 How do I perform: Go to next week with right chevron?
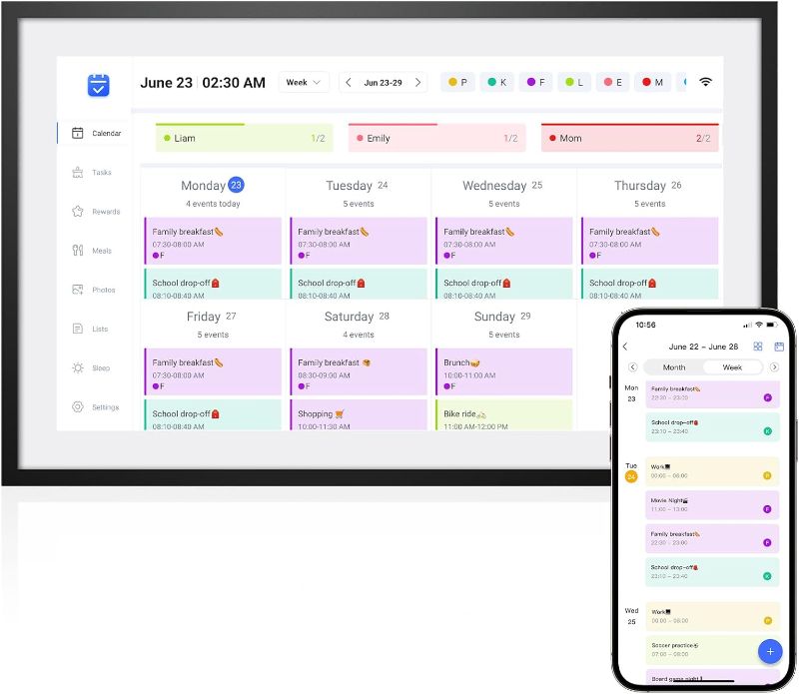pos(417,83)
